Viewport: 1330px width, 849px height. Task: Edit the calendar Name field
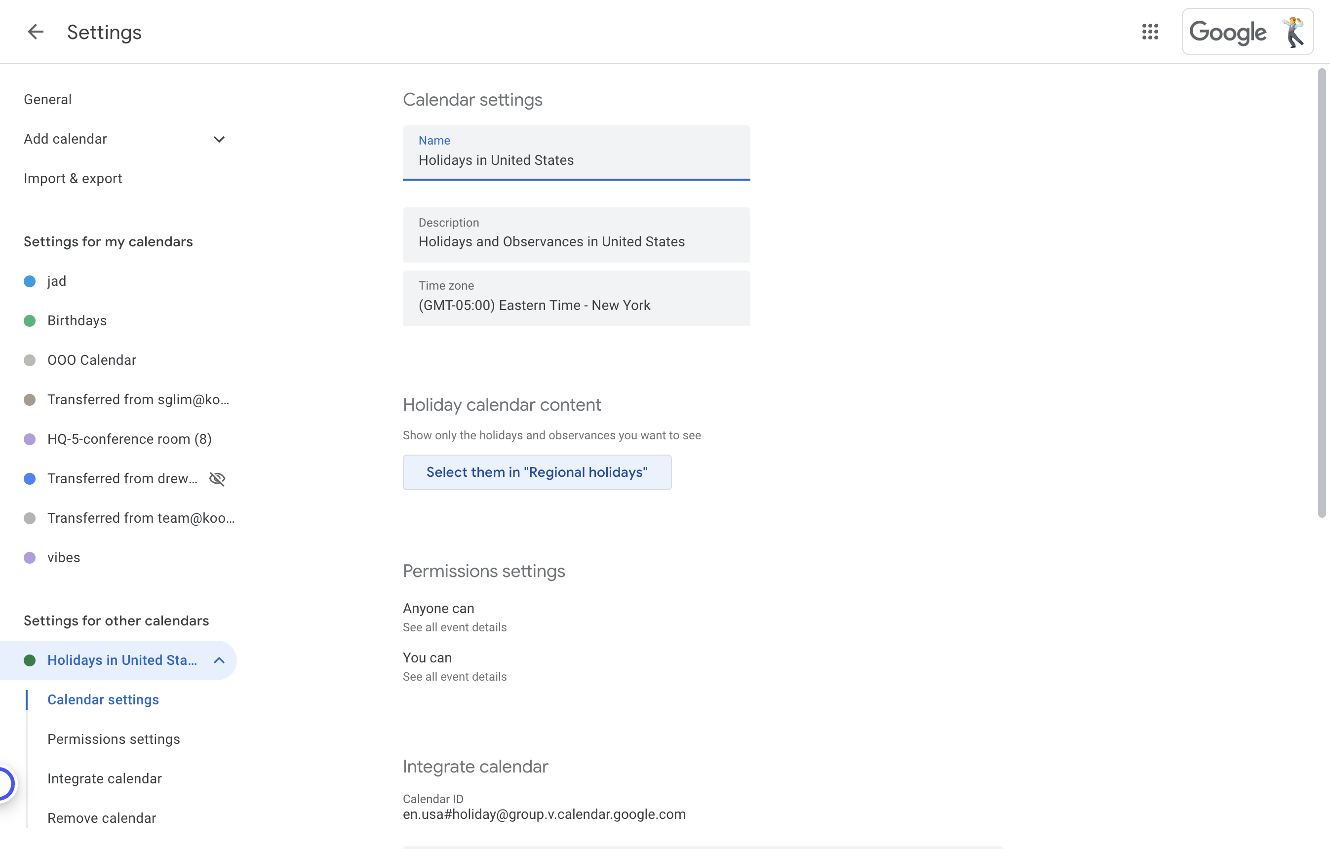click(576, 153)
